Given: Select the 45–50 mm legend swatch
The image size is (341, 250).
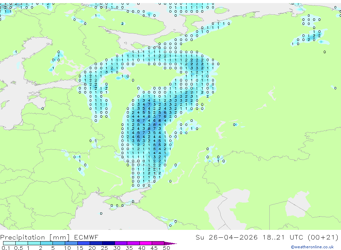Looking at the screenshot, I should tap(158, 243).
